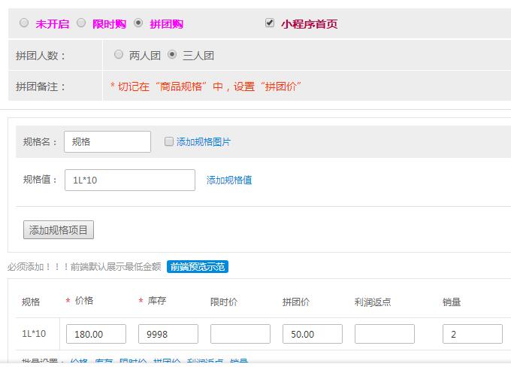This screenshot has height=367, width=511.
Task: Choose the 限时购 radio option
Action: tap(81, 23)
